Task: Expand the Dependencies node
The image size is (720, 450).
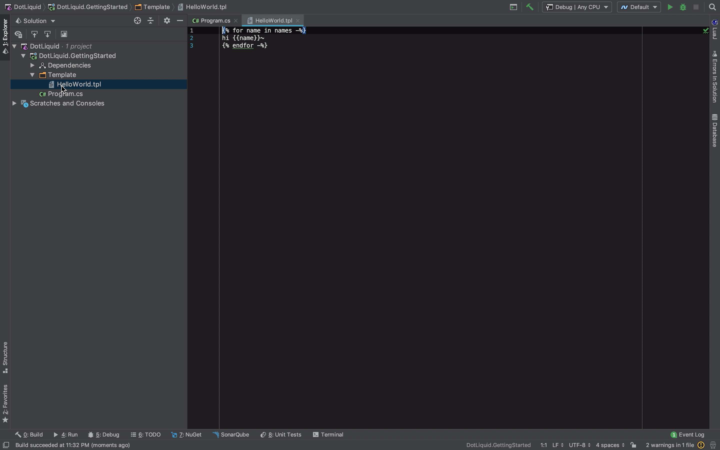Action: click(x=32, y=65)
